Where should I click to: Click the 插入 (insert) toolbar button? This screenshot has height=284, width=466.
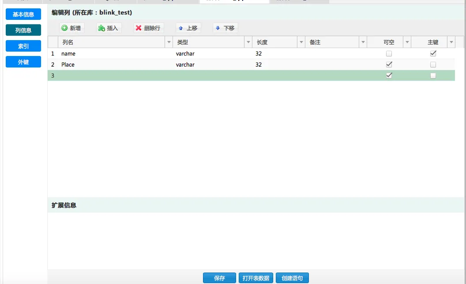click(x=109, y=28)
